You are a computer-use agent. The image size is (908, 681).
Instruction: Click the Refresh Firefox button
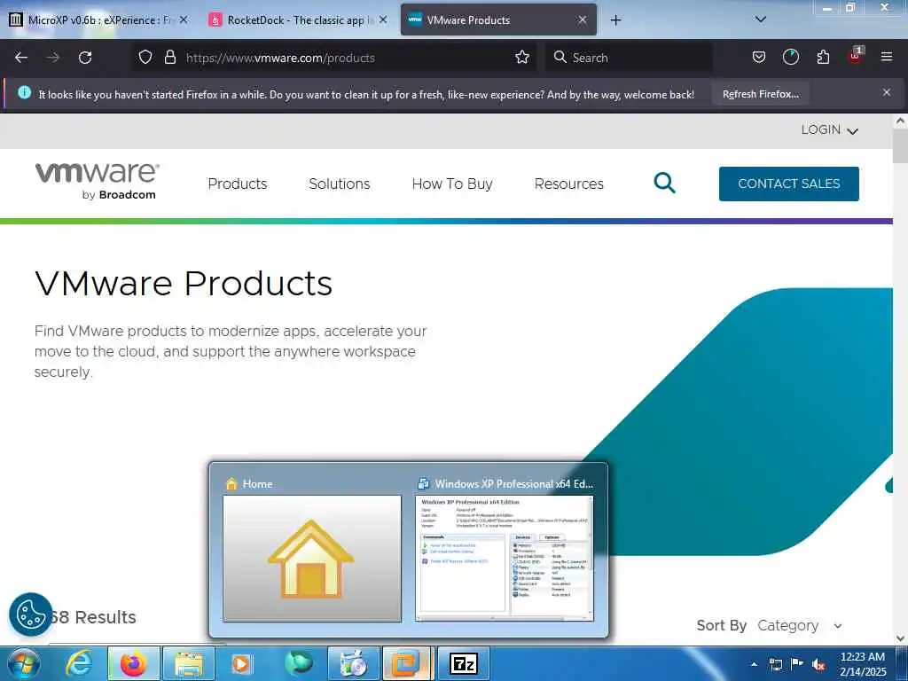760,94
